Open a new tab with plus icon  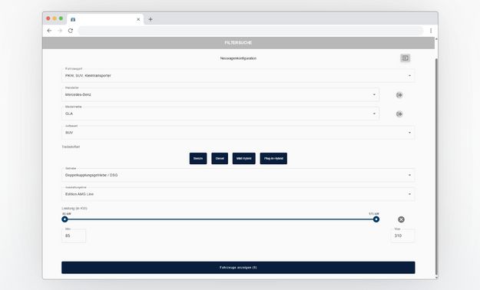(x=151, y=19)
